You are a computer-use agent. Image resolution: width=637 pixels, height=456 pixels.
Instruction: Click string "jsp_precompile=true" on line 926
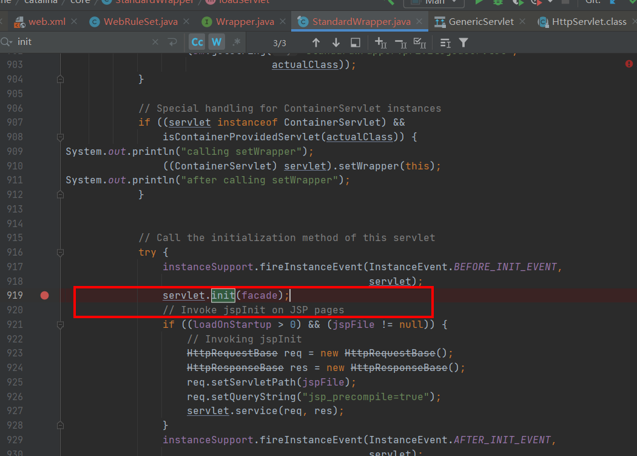366,396
